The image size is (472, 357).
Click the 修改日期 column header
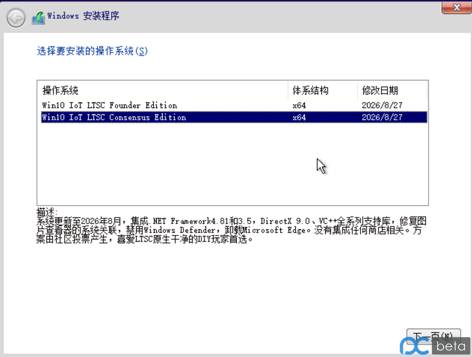pos(392,90)
